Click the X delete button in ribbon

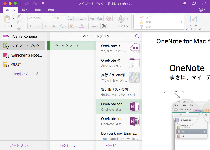pos(104,26)
